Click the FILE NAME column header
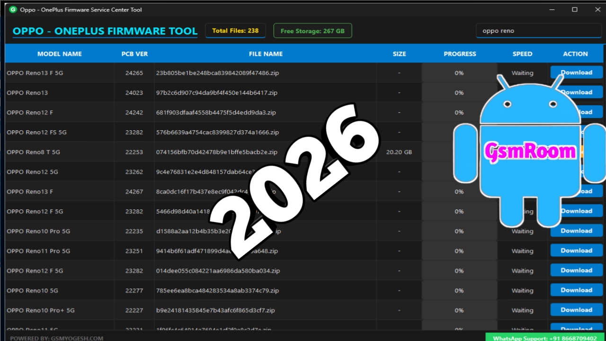The image size is (606, 341). pos(266,54)
